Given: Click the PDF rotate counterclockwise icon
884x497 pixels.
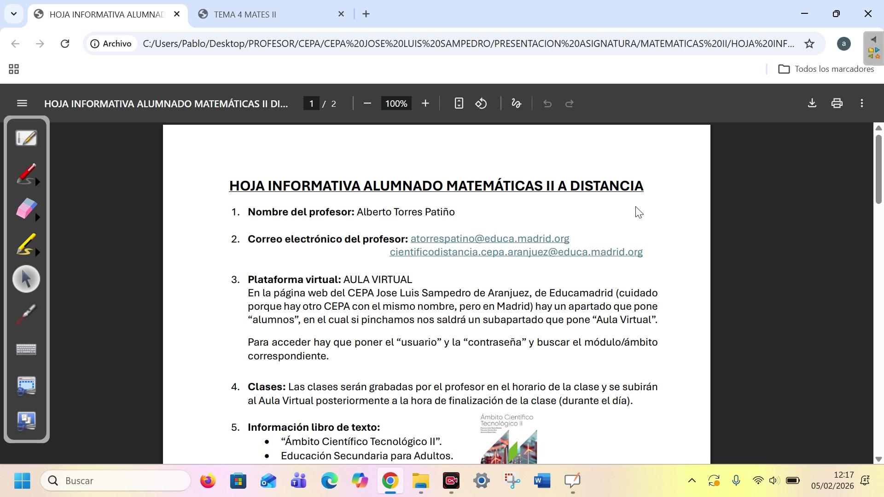Looking at the screenshot, I should (481, 104).
